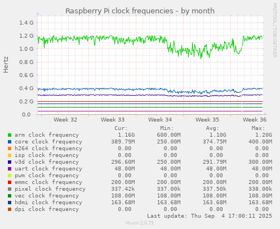Select the 'pixel clock frequency' legend label

[x=50, y=189]
